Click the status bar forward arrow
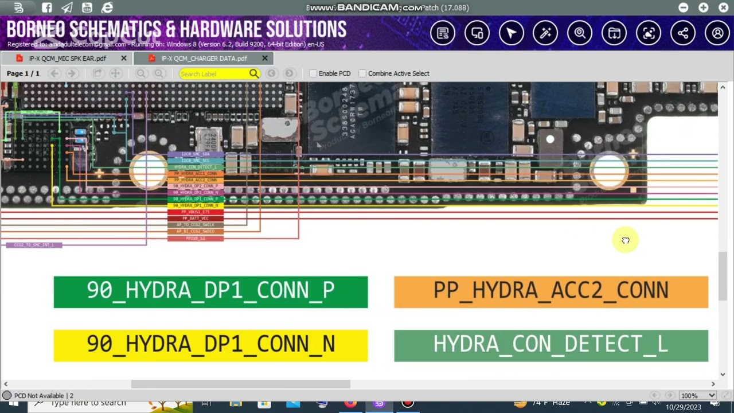734x413 pixels. [x=670, y=395]
